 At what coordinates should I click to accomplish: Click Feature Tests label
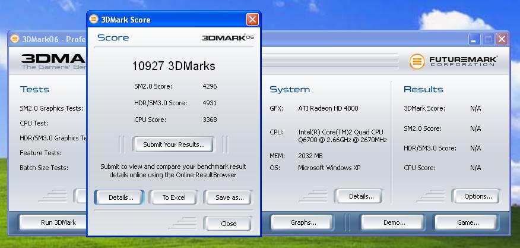40,153
